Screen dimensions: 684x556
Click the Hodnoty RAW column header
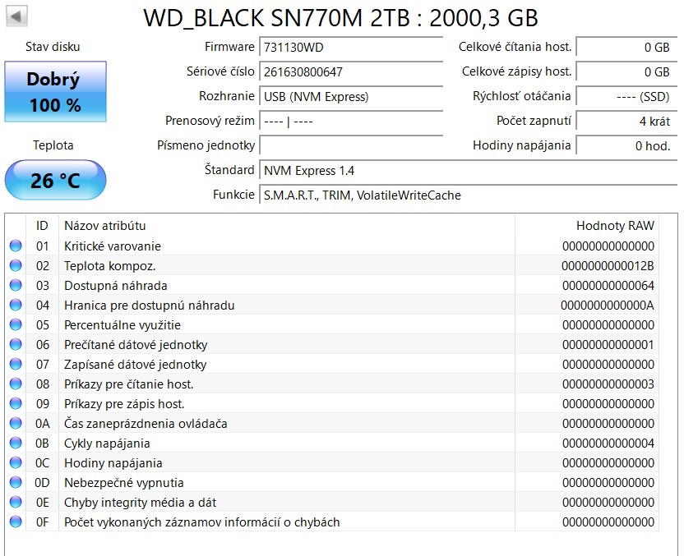[x=587, y=226]
